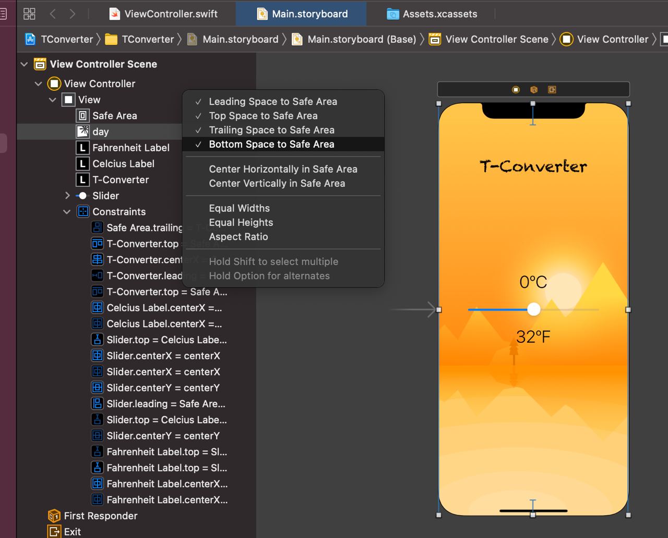Click the View Controller breadcrumb item
Image resolution: width=668 pixels, height=538 pixels.
click(x=604, y=39)
